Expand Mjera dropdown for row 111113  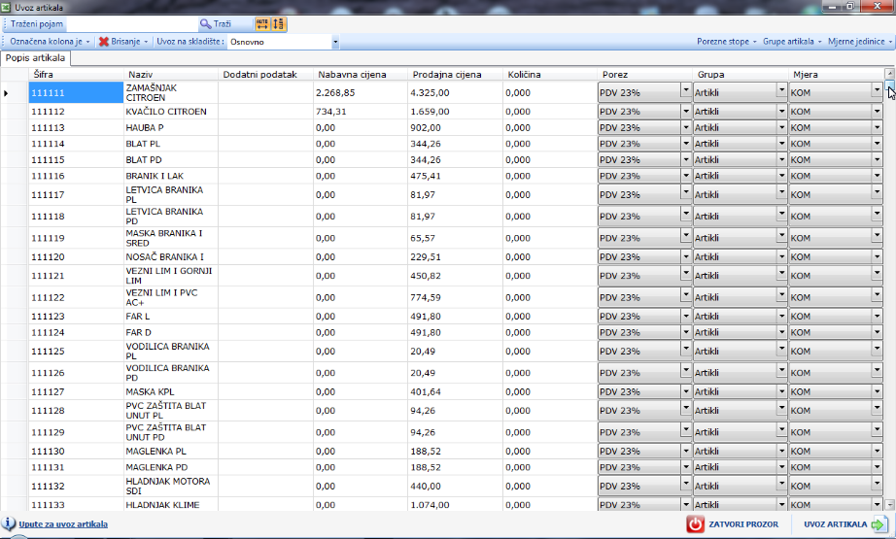tap(877, 127)
